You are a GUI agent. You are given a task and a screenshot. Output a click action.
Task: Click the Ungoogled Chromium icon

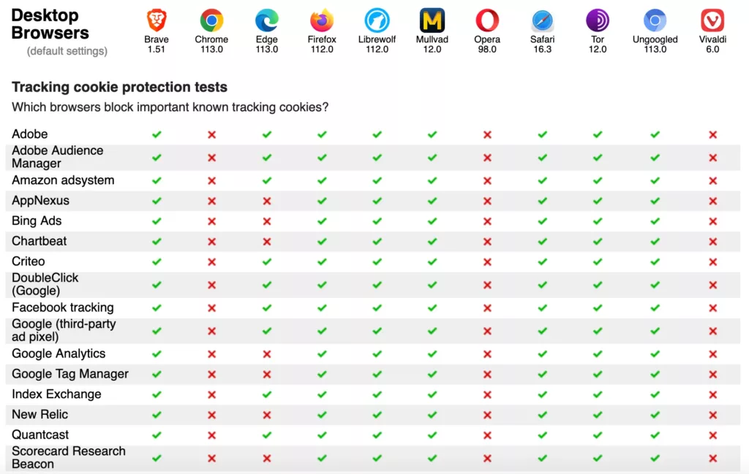pyautogui.click(x=655, y=20)
